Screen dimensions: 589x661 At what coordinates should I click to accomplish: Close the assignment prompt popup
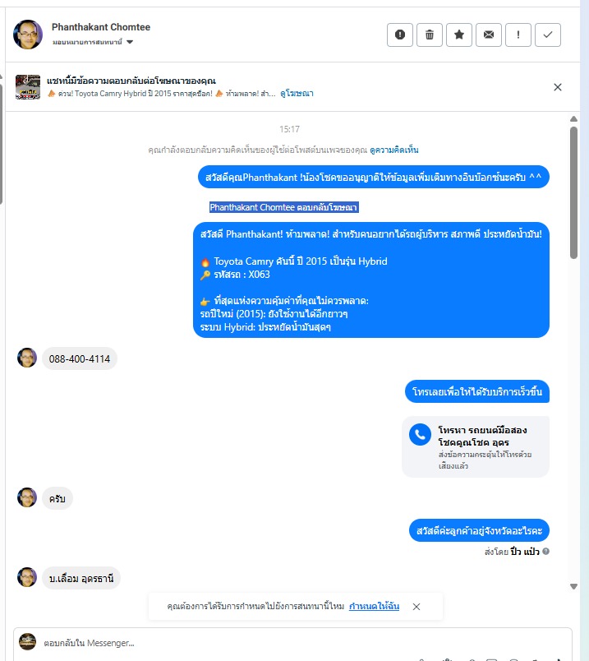point(416,606)
